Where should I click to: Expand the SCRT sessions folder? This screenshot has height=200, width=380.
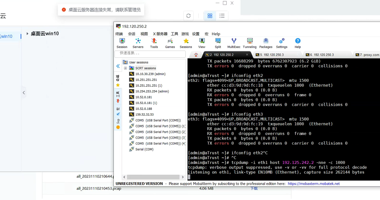125,68
